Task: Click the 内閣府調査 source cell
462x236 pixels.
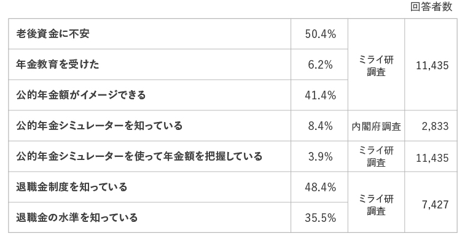Action: tap(376, 126)
